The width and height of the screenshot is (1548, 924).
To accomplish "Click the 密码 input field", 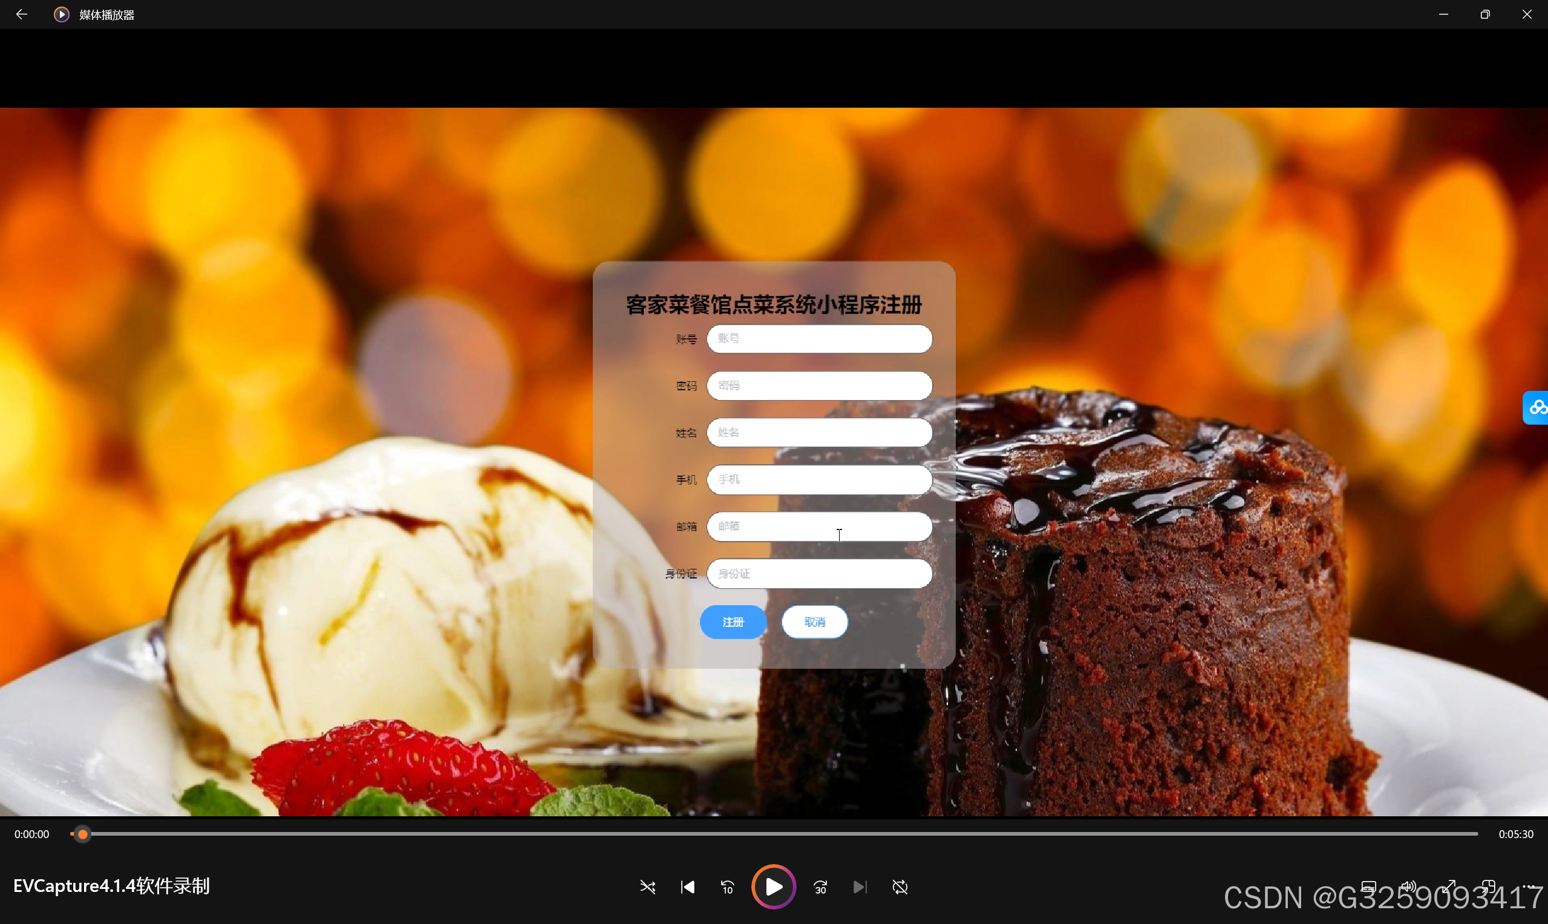I will coord(819,385).
